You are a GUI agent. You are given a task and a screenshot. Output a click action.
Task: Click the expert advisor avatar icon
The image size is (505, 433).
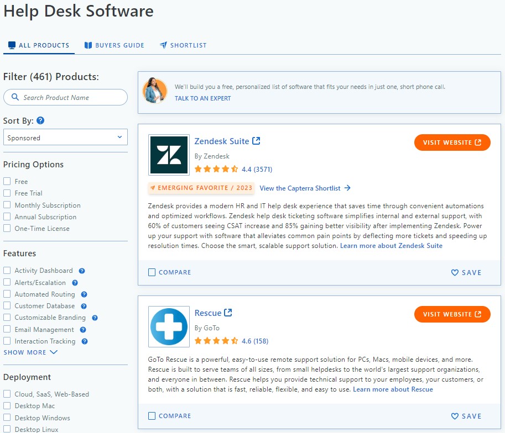click(153, 91)
